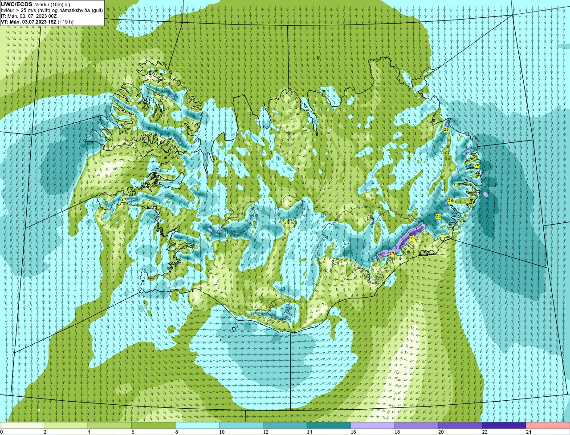
Task: Select the 4–6 m/s light green legend swatch
Action: (110, 425)
